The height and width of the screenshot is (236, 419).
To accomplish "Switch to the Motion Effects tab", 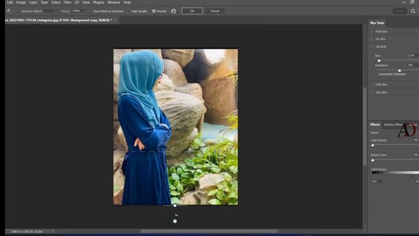I will pos(393,125).
